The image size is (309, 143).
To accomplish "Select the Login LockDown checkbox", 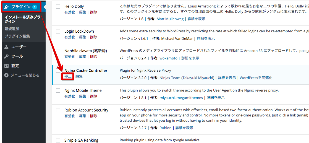I will pos(58,31).
